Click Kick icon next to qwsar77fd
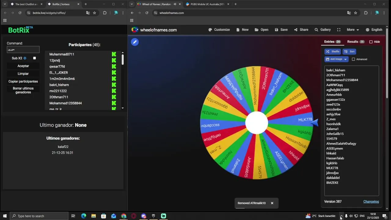The image size is (391, 220). tap(114, 66)
